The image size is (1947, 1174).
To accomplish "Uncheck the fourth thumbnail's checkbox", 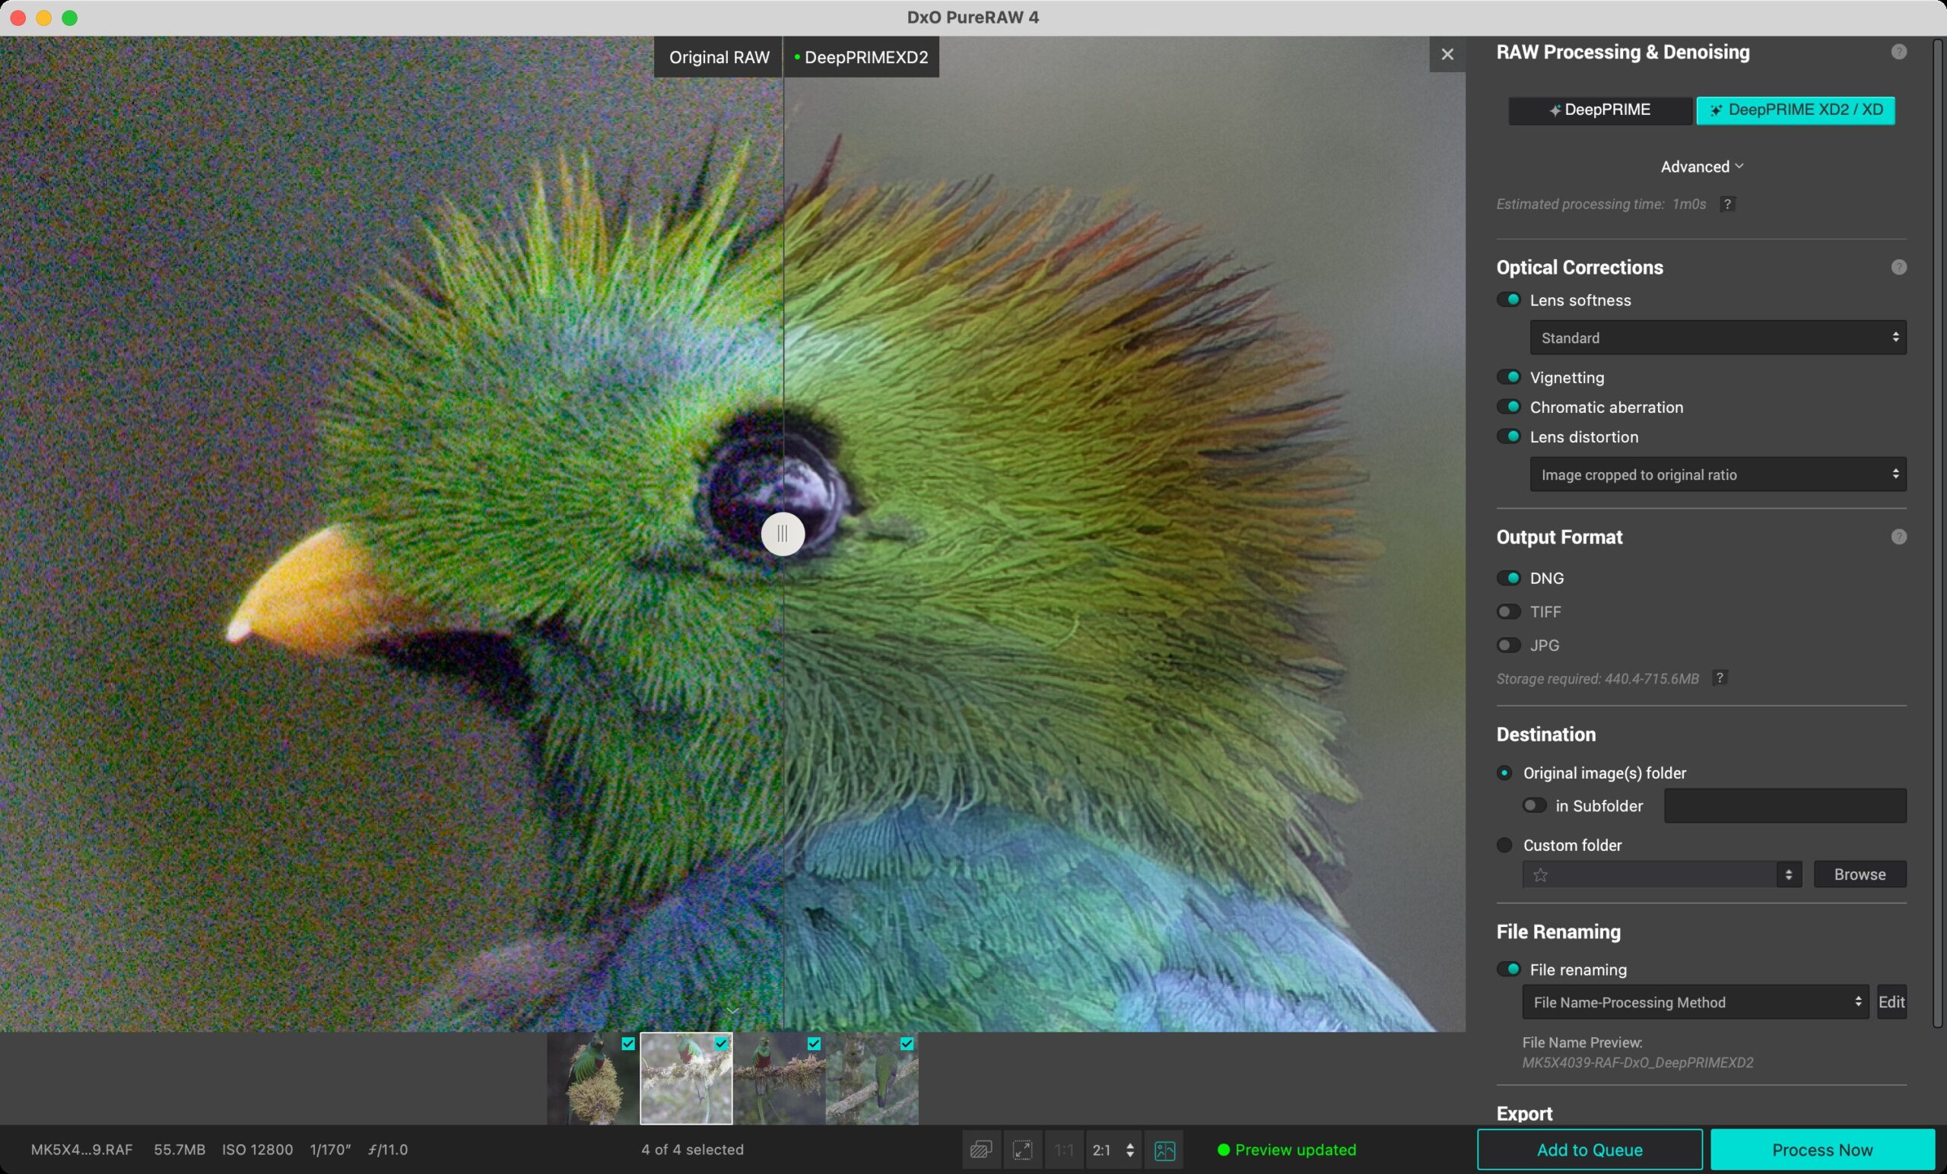I will tap(907, 1044).
